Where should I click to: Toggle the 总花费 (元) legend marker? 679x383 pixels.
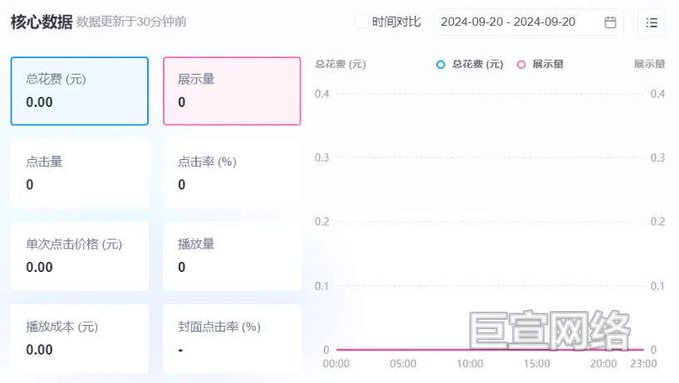tap(440, 65)
